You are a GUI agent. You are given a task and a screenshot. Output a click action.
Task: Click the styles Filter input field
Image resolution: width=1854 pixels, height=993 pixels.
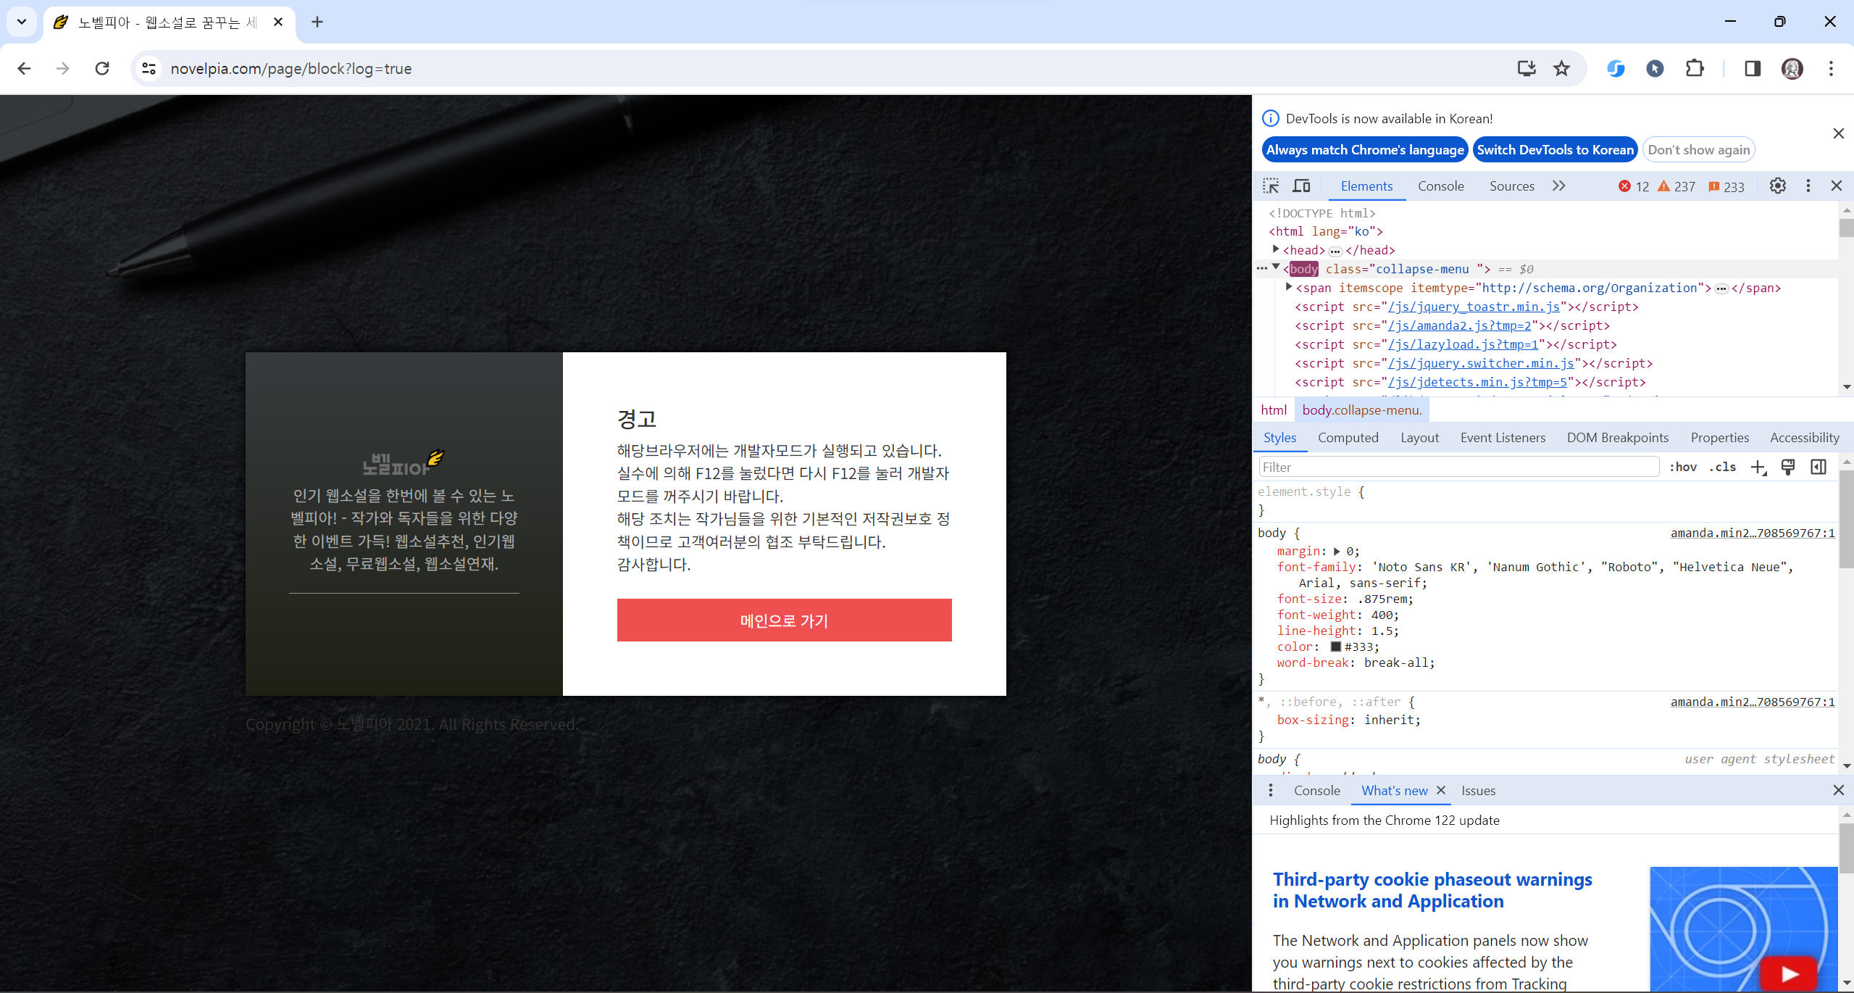click(x=1459, y=468)
